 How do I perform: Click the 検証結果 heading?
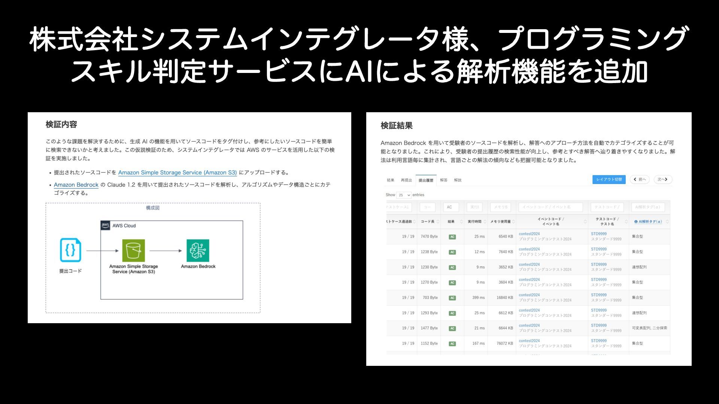pos(397,126)
